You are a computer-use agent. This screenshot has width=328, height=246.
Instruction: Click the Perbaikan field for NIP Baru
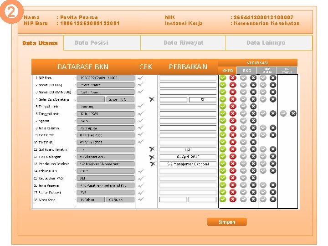(x=188, y=78)
